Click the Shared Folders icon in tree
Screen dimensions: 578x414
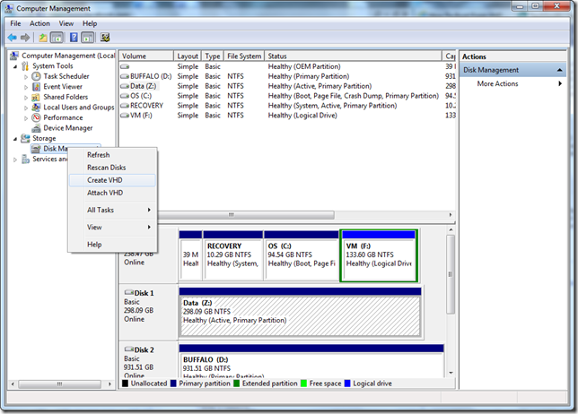tap(36, 97)
